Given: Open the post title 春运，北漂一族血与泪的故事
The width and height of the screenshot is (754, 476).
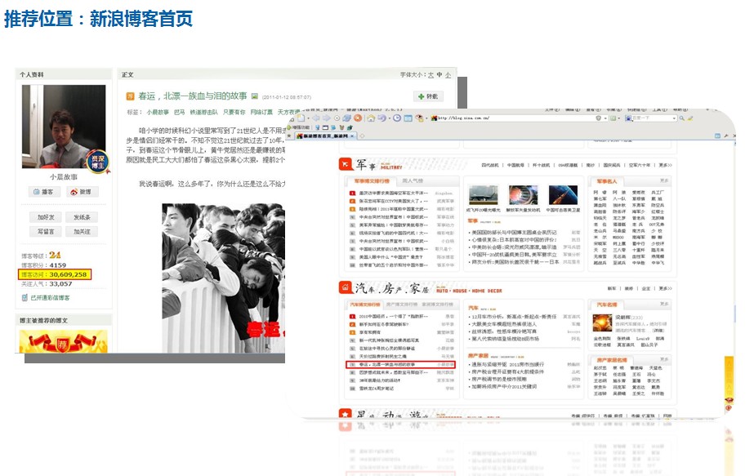Looking at the screenshot, I should tap(193, 96).
